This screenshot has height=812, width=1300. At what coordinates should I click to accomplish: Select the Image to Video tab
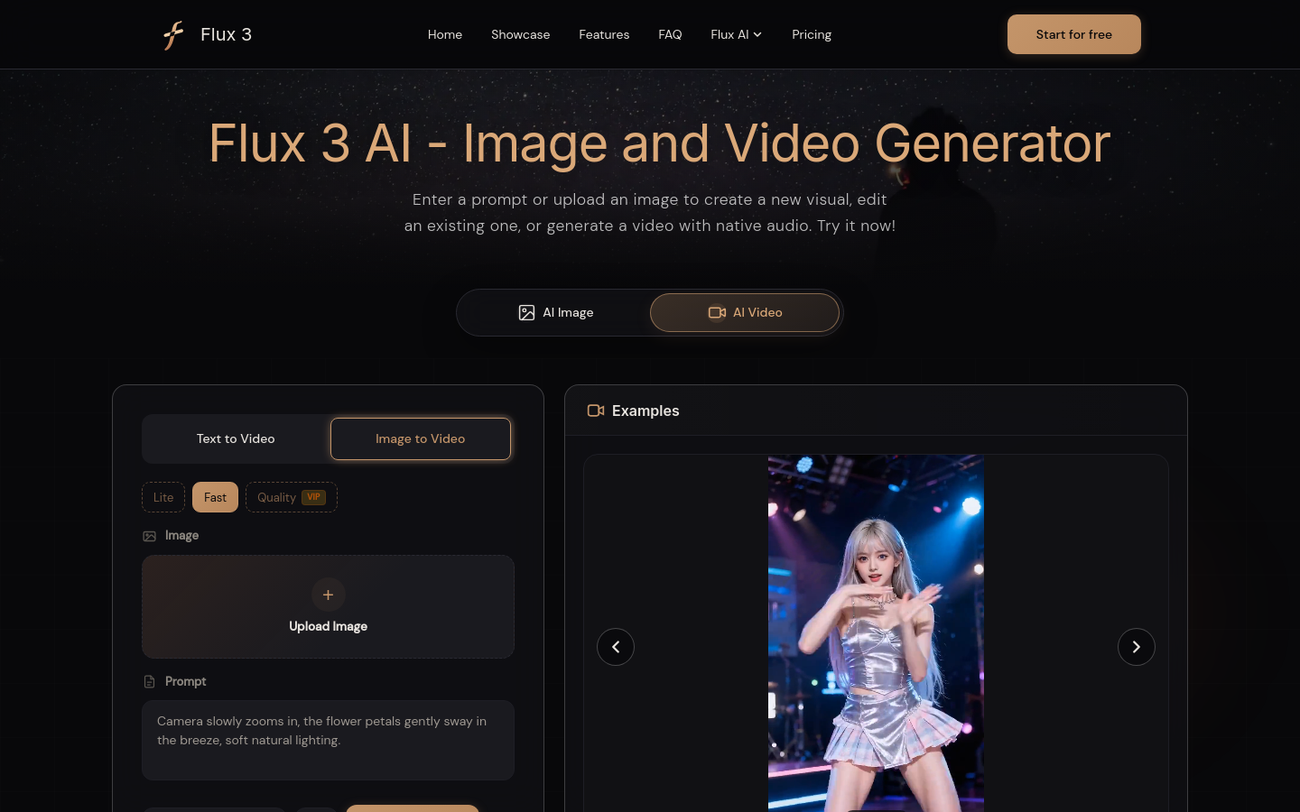pos(421,438)
